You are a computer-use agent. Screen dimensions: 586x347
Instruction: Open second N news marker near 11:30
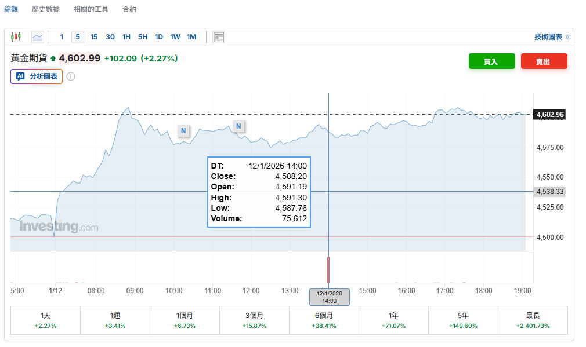[238, 126]
